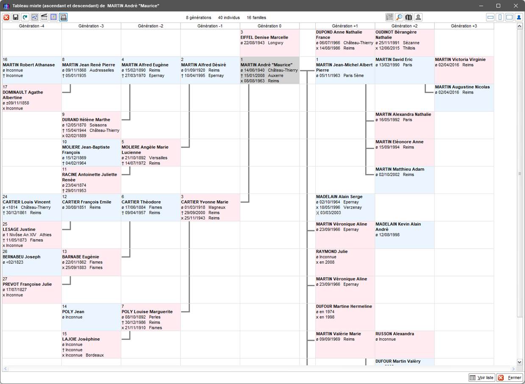Click the clapperboard icon in toolbar

tap(44, 17)
